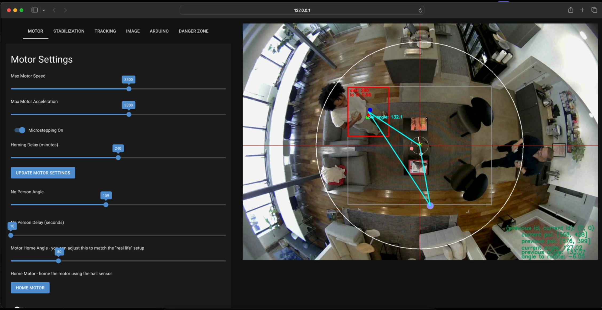Click the browser back arrow
This screenshot has width=602, height=310.
54,10
